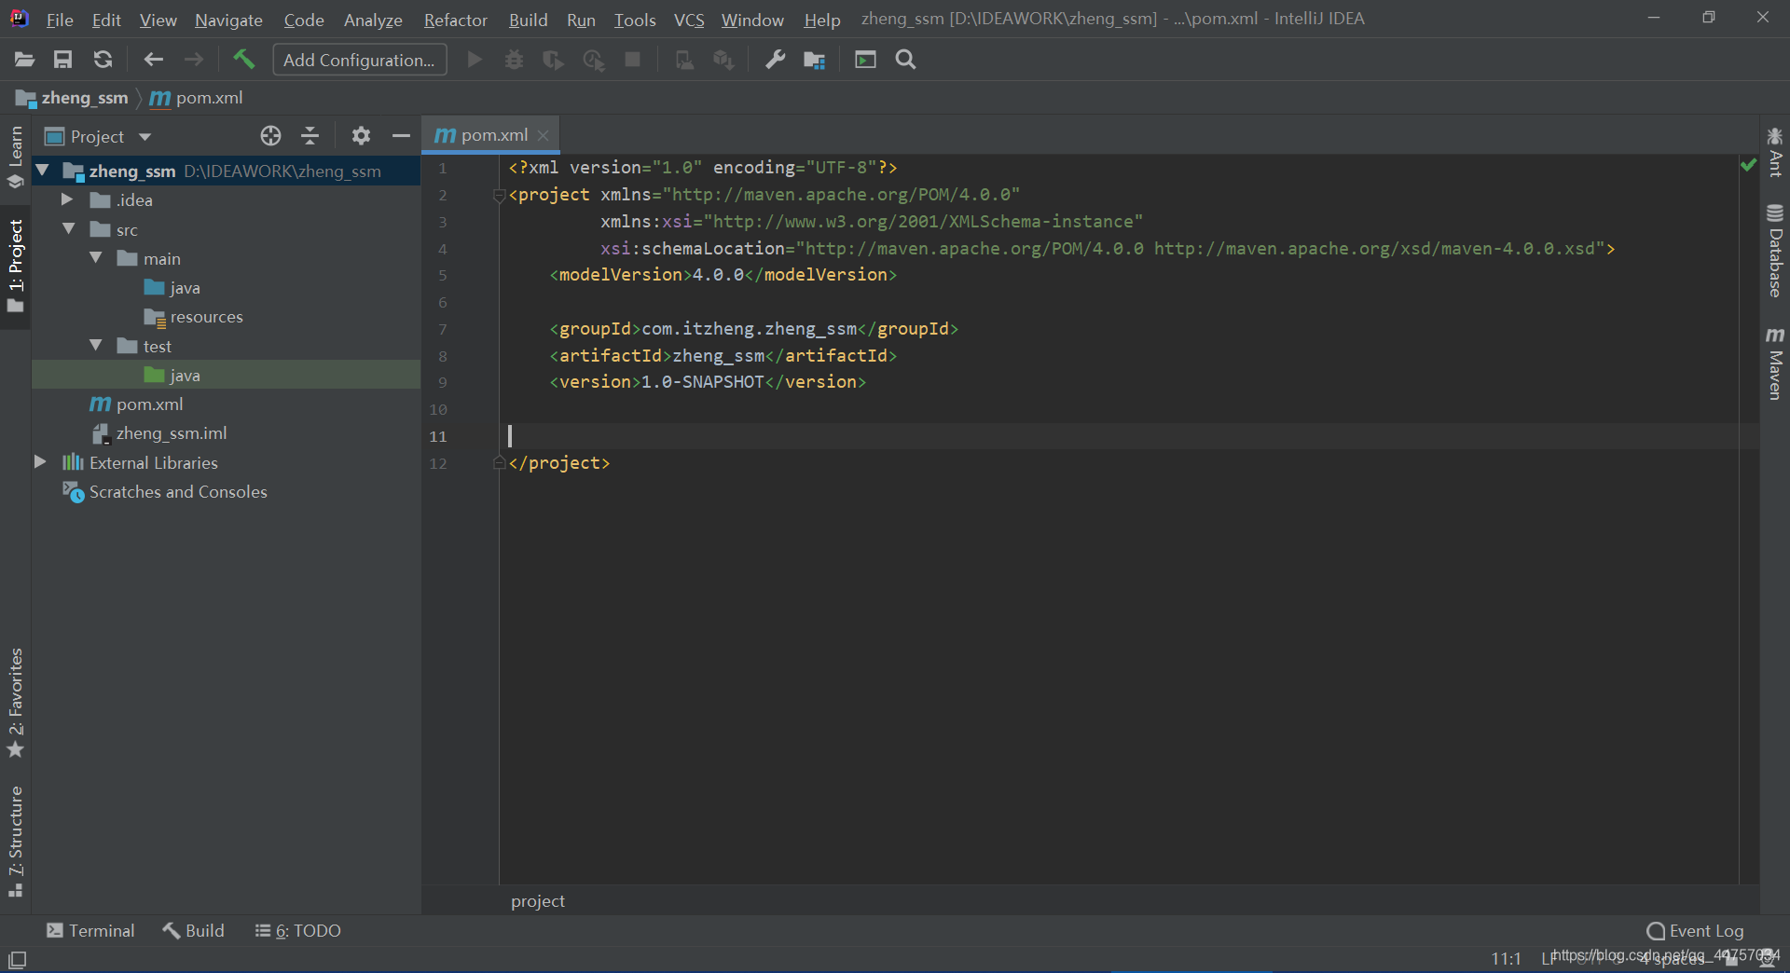Hide the Project panel with the minus icon
This screenshot has width=1790, height=973.
point(401,136)
